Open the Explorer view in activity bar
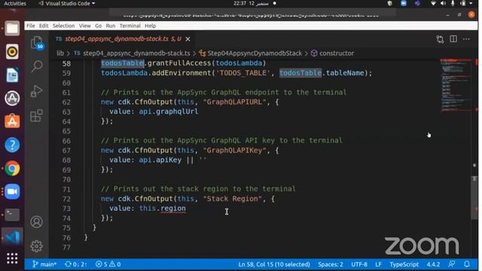482x271 pixels. (x=37, y=42)
